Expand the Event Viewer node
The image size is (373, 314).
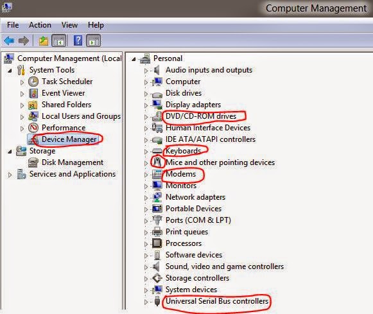coord(22,94)
